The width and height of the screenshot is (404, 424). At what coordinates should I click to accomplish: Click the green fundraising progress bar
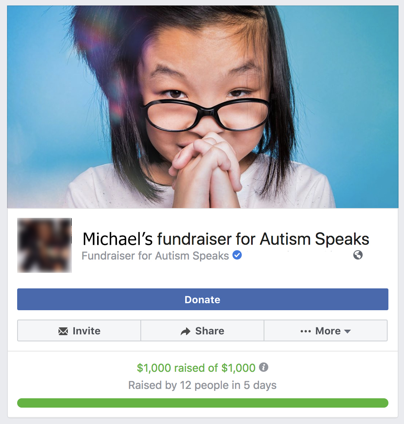tap(203, 403)
